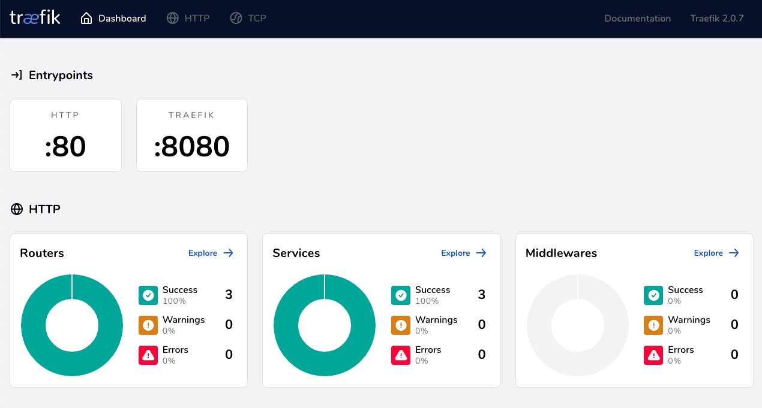The image size is (762, 408).
Task: Click the Traefik 2.0.7 version link
Action: click(716, 18)
